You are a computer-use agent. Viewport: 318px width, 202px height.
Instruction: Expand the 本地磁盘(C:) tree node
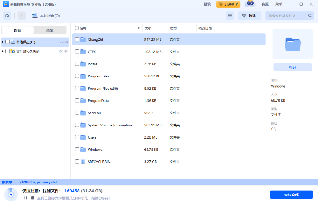(3, 42)
